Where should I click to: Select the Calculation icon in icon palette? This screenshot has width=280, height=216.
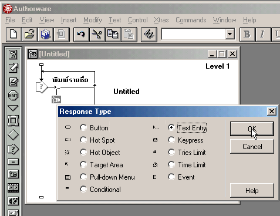[13, 162]
